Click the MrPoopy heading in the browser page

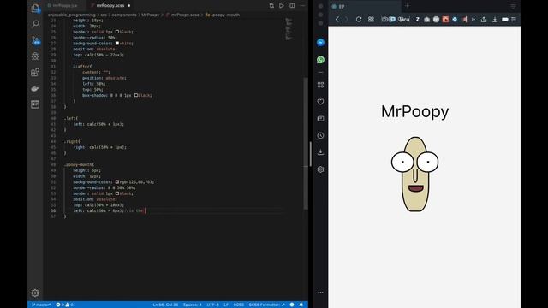(x=414, y=112)
